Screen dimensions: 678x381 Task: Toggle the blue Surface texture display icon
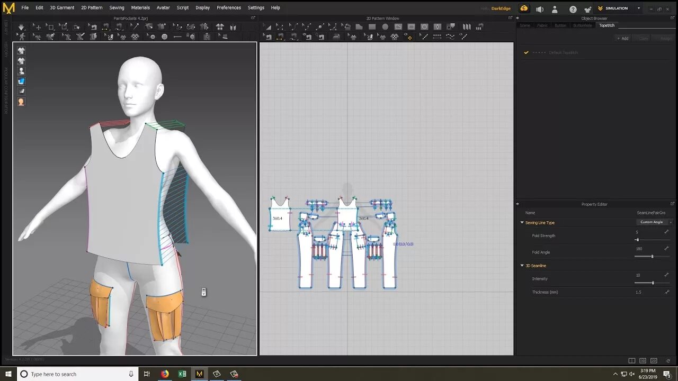[x=21, y=81]
